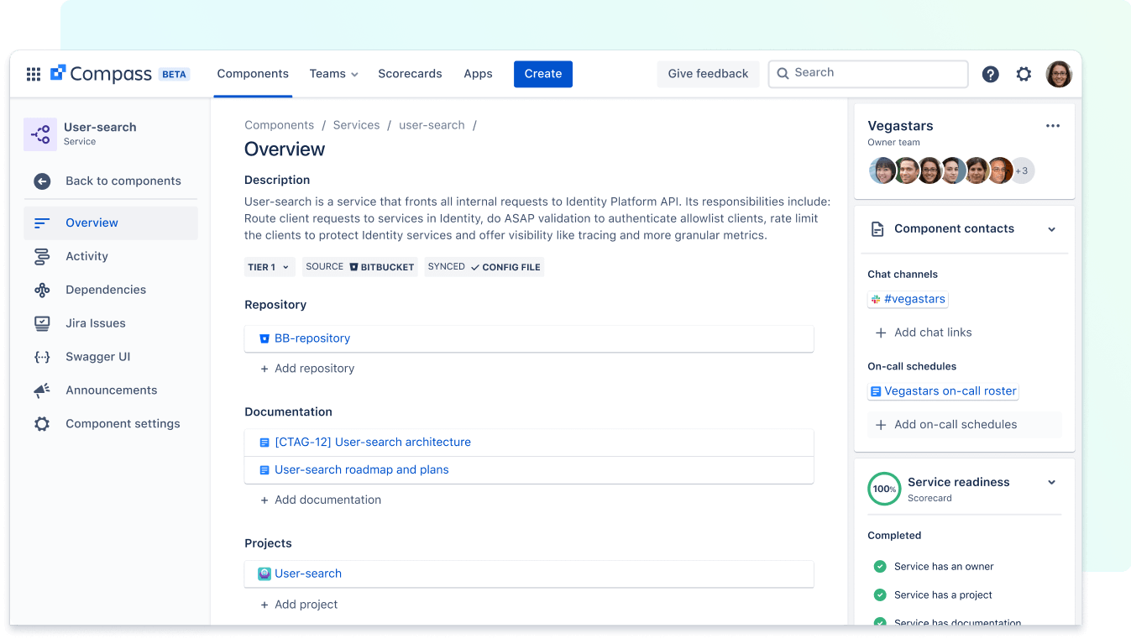Open the TIER 1 dropdown

[269, 266]
